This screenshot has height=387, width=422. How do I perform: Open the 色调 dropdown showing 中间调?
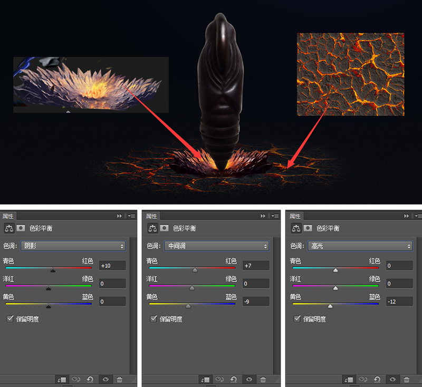click(216, 246)
